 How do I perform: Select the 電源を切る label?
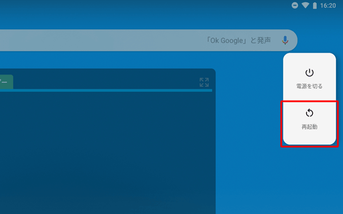pos(309,86)
